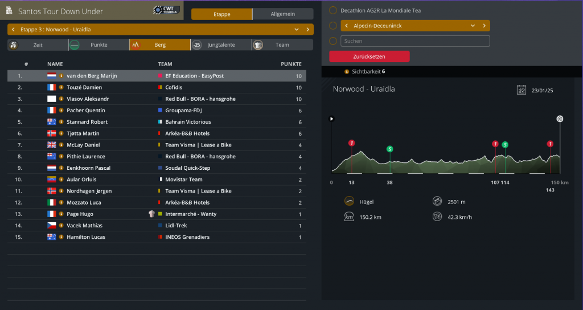The height and width of the screenshot is (310, 583).
Task: Select the radio button beside Alpecin-Deceuninck
Action: click(x=333, y=26)
